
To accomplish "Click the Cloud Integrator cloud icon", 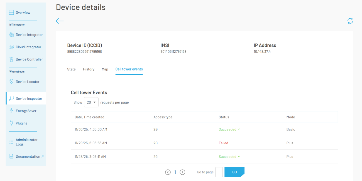I will [x=11, y=47].
